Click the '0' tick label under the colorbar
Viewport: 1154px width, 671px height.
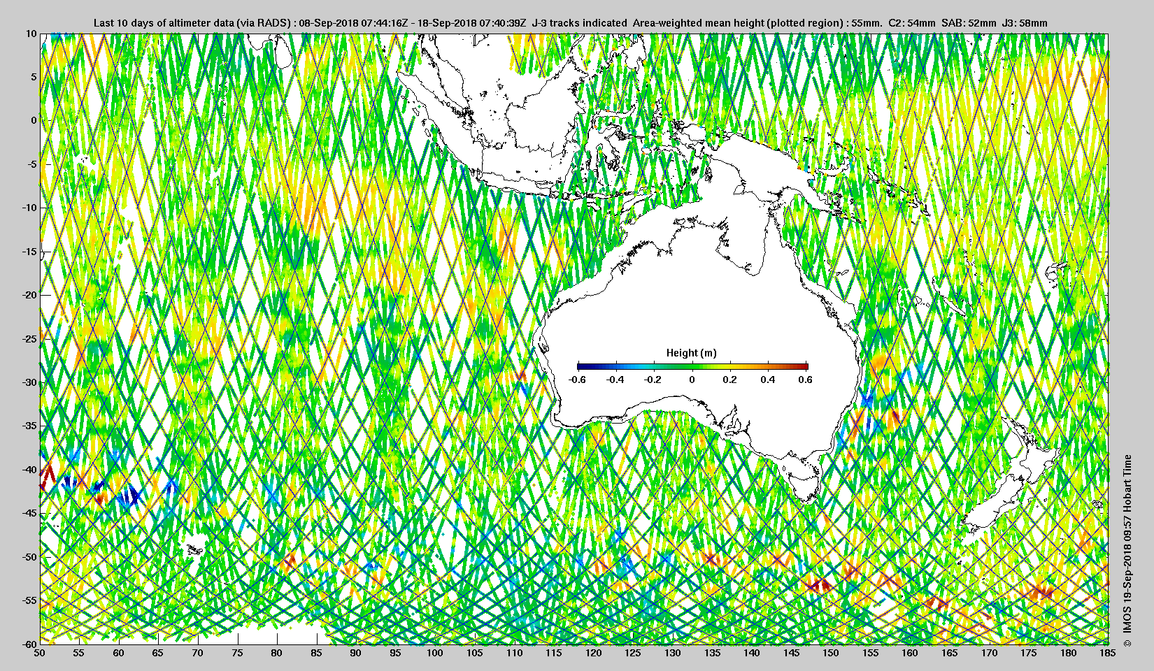(692, 380)
